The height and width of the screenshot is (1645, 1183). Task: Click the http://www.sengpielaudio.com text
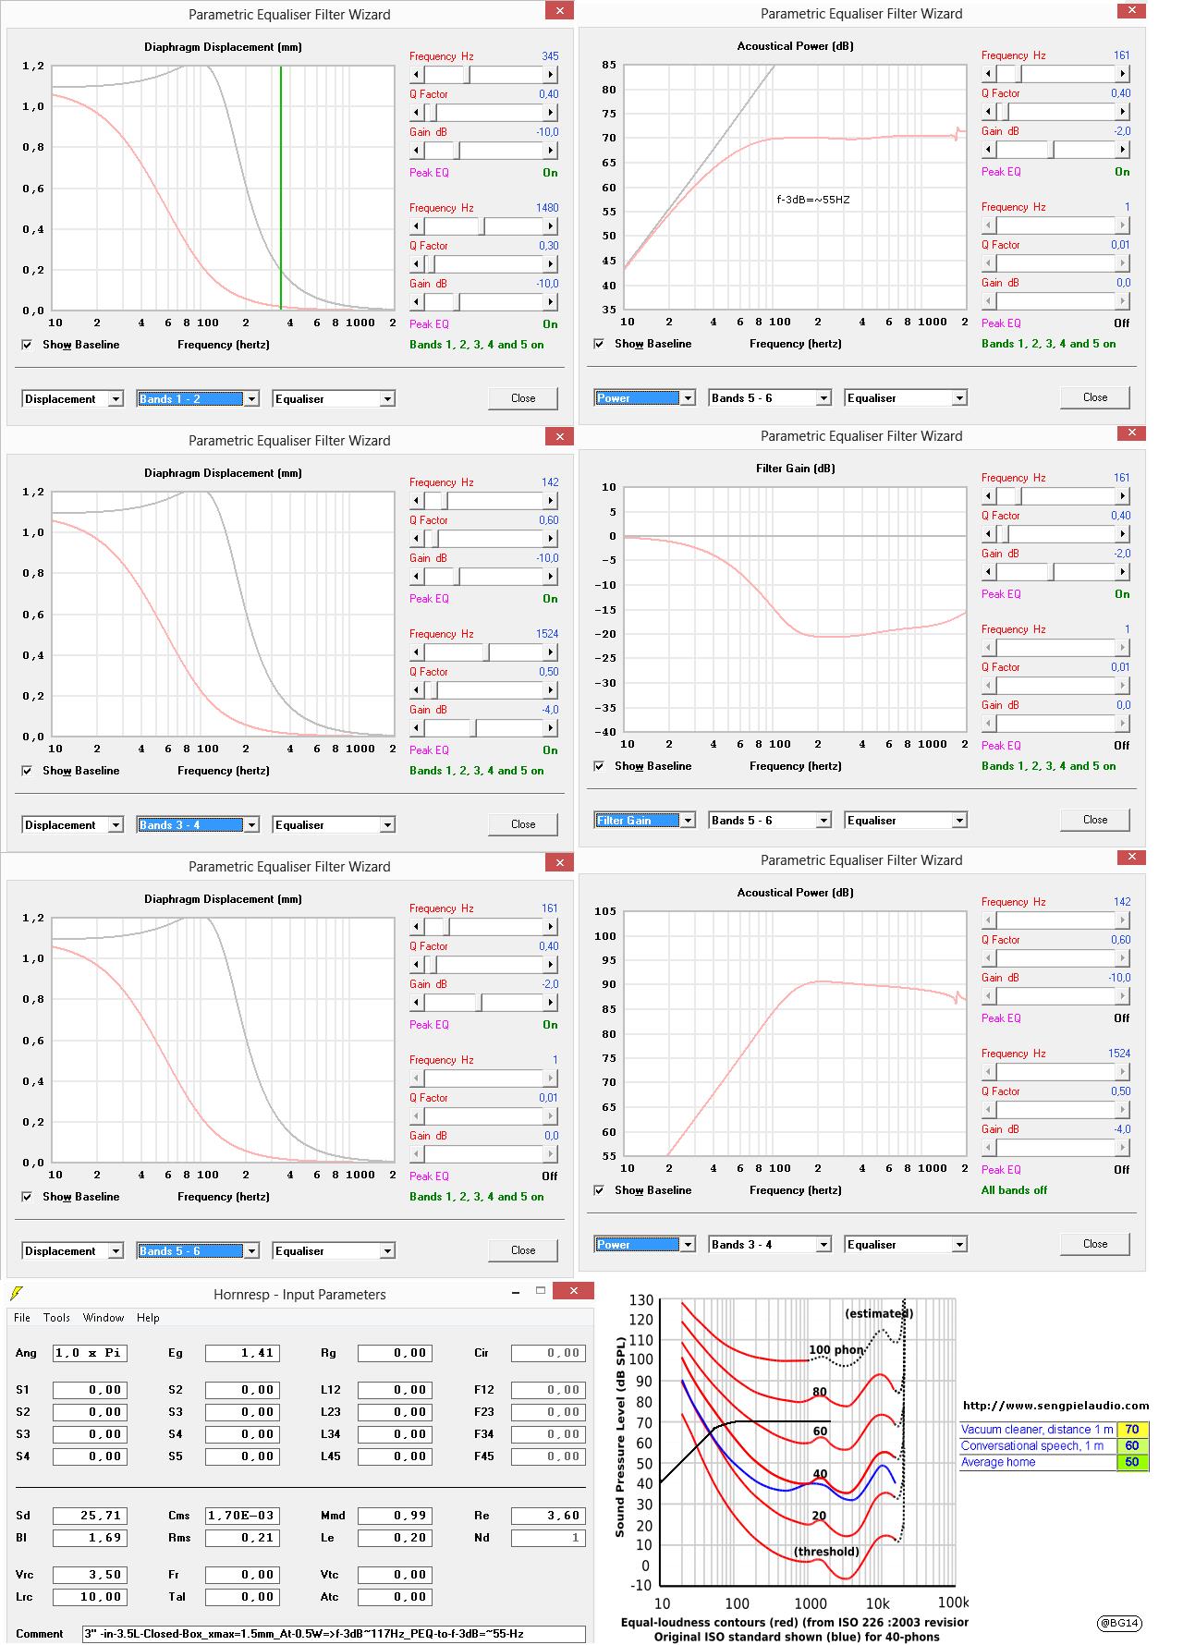[x=1055, y=1406]
